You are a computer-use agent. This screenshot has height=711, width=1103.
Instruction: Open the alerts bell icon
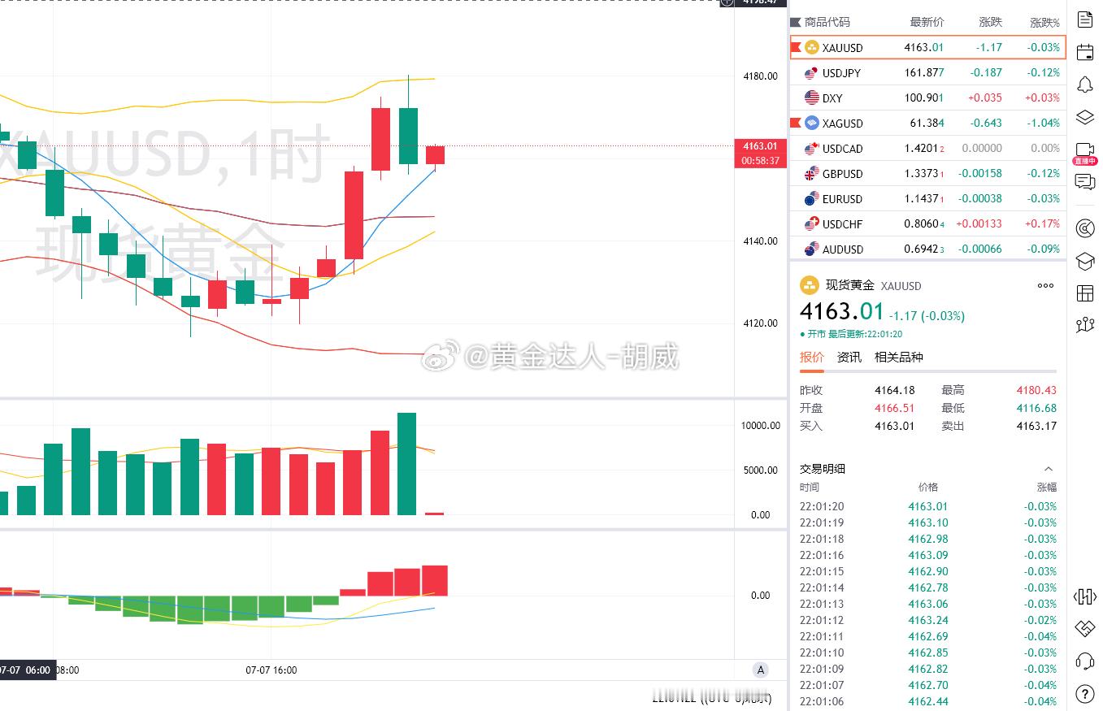[1084, 85]
